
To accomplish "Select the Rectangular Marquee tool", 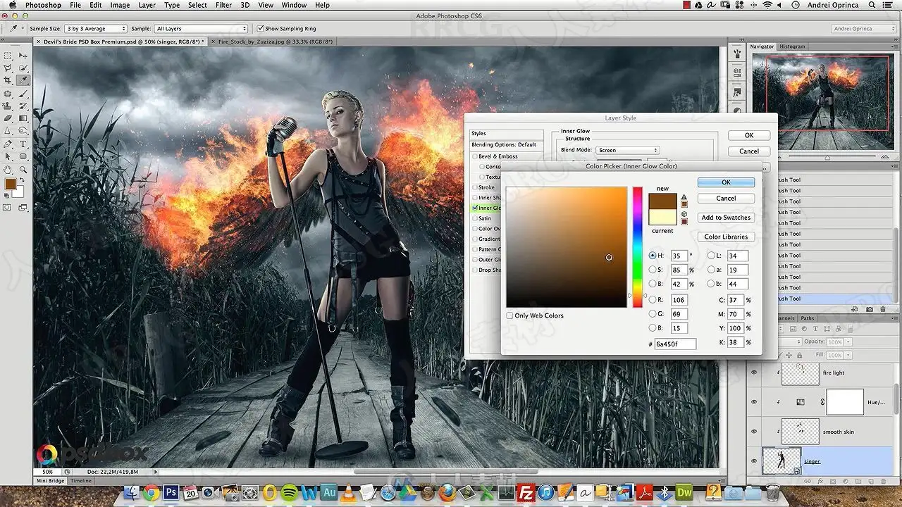I will pyautogui.click(x=8, y=56).
